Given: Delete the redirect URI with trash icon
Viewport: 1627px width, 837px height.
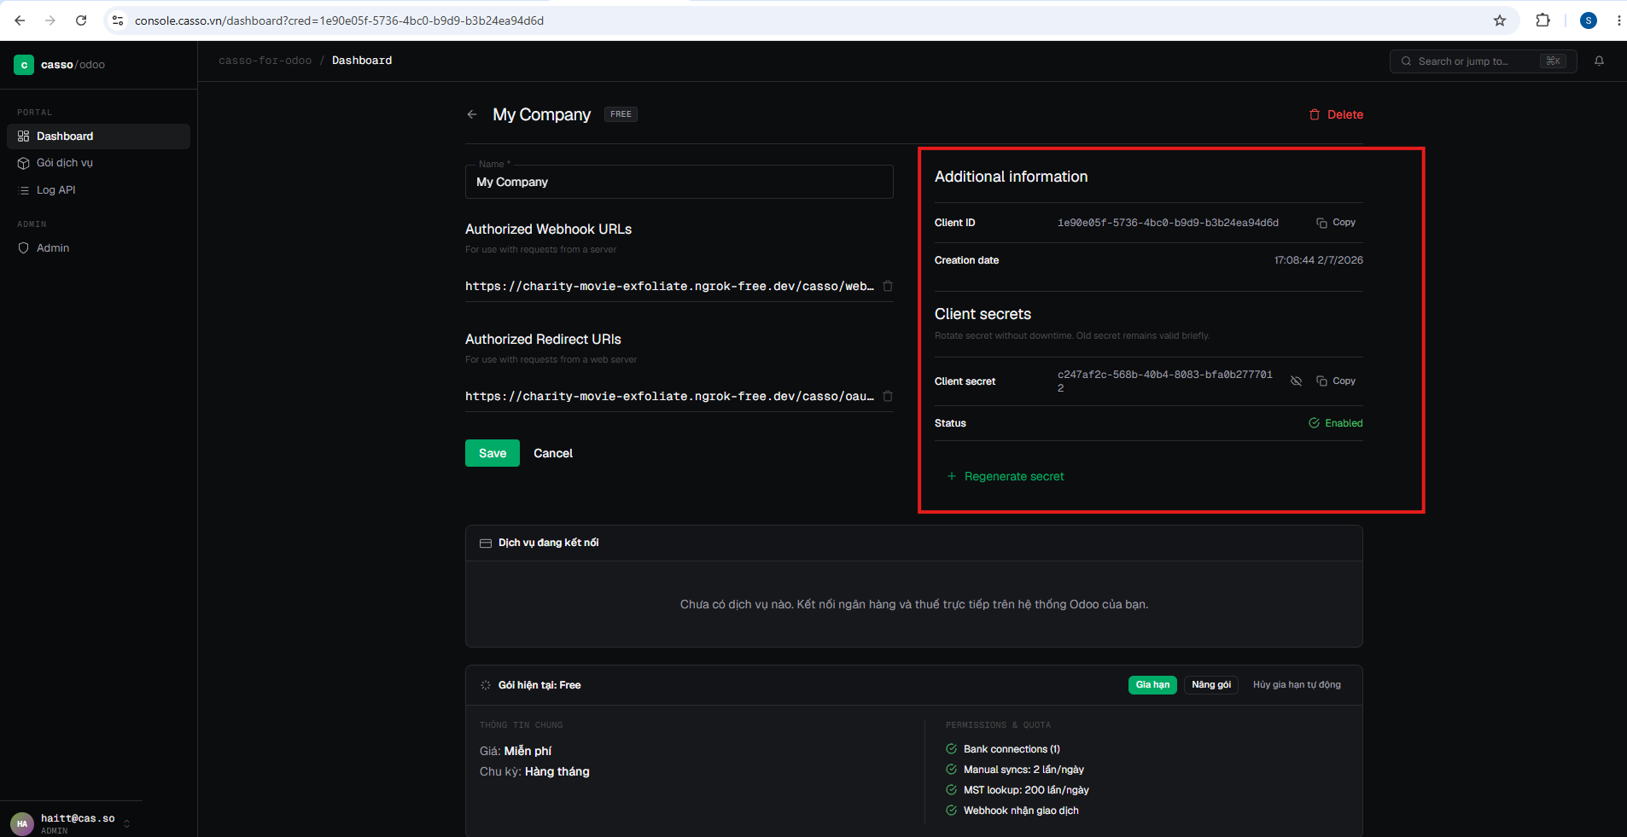Looking at the screenshot, I should [888, 396].
